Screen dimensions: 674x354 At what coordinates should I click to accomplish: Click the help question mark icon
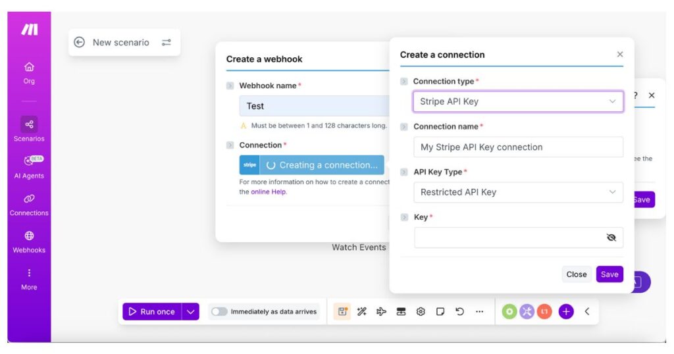(x=635, y=95)
